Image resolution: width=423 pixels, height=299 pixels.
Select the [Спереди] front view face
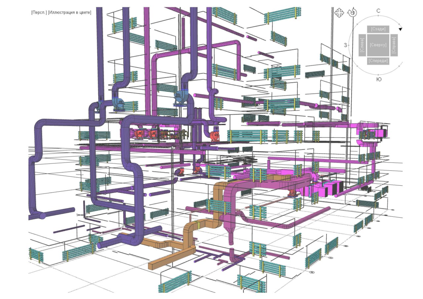(x=378, y=61)
